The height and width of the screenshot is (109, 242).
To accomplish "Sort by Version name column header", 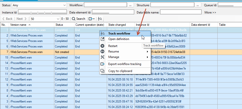I will [x=31, y=25].
